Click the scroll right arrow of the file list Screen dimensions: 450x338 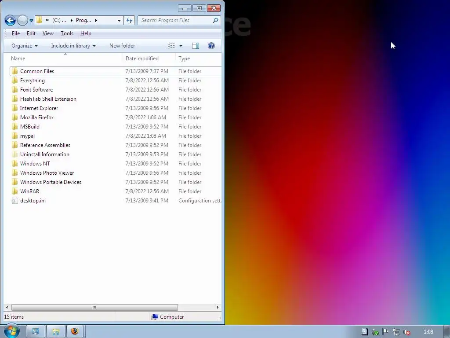218,307
